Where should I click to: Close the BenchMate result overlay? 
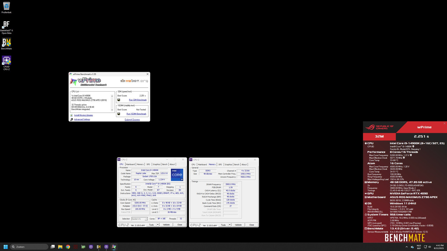click(x=445, y=123)
